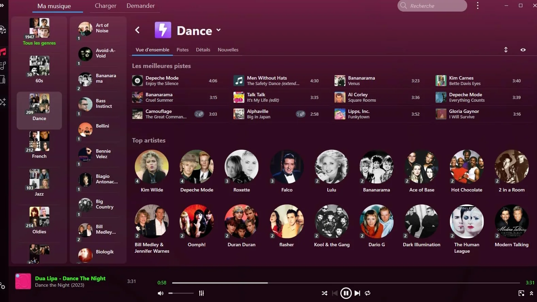The image size is (537, 302).
Task: Toggle shuffle playback
Action: pos(324,293)
